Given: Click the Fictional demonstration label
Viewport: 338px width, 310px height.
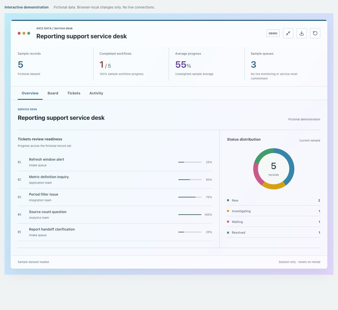Looking at the screenshot, I should click(304, 119).
